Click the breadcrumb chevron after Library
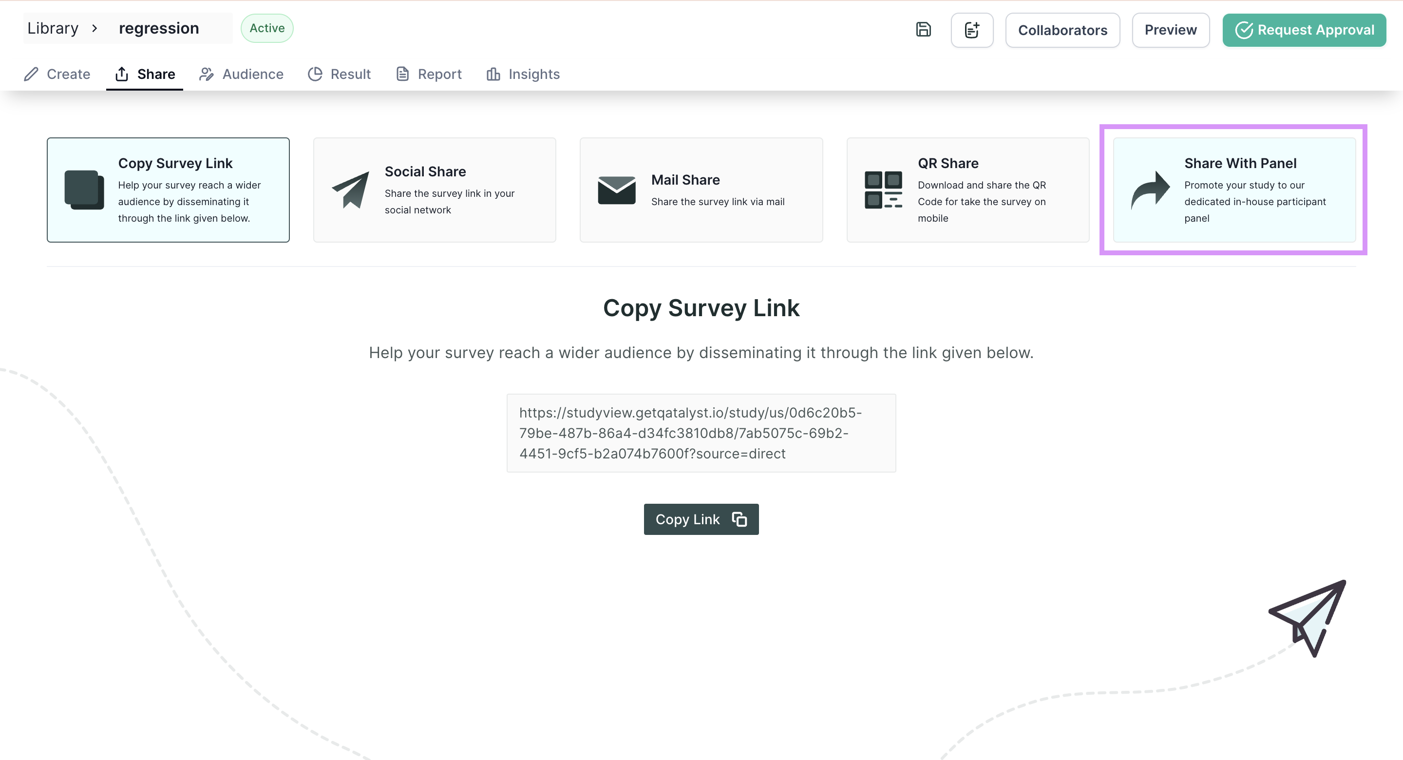 tap(95, 28)
